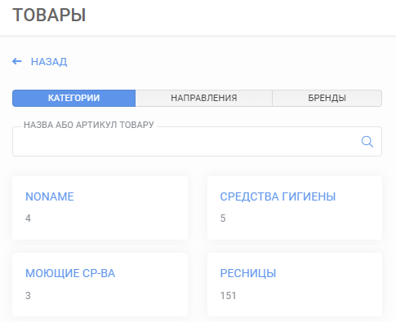396x322 pixels.
Task: Click the ТОВАРЫ page heading
Action: [49, 15]
